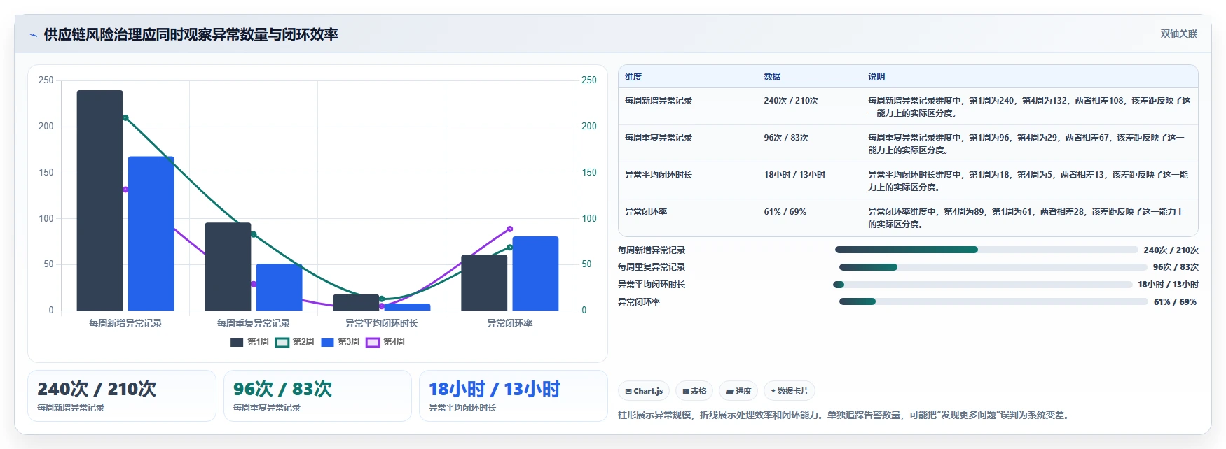Click the 异常平均闭环时长 progress bar
Image resolution: width=1226 pixels, height=449 pixels.
(982, 285)
